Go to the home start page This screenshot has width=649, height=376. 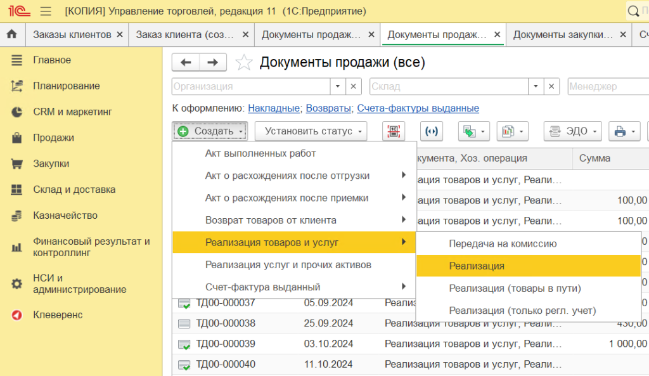[12, 34]
